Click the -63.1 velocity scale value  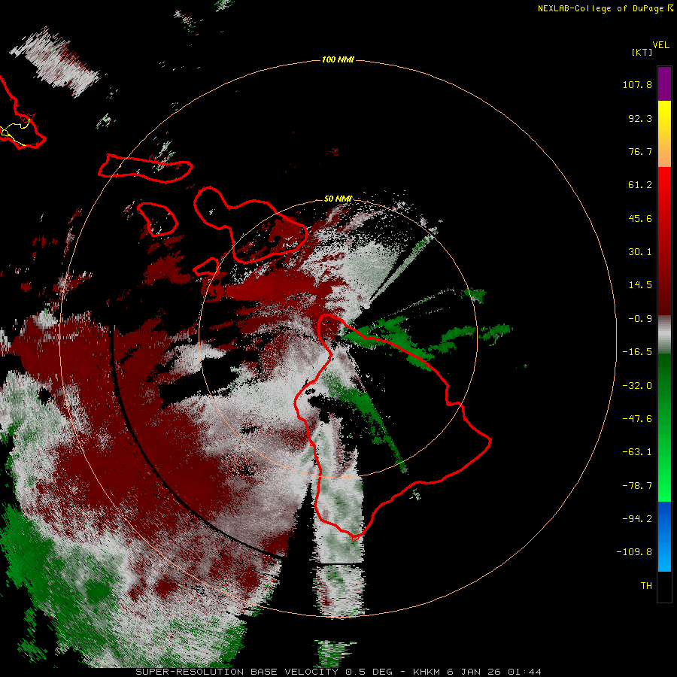coord(637,452)
